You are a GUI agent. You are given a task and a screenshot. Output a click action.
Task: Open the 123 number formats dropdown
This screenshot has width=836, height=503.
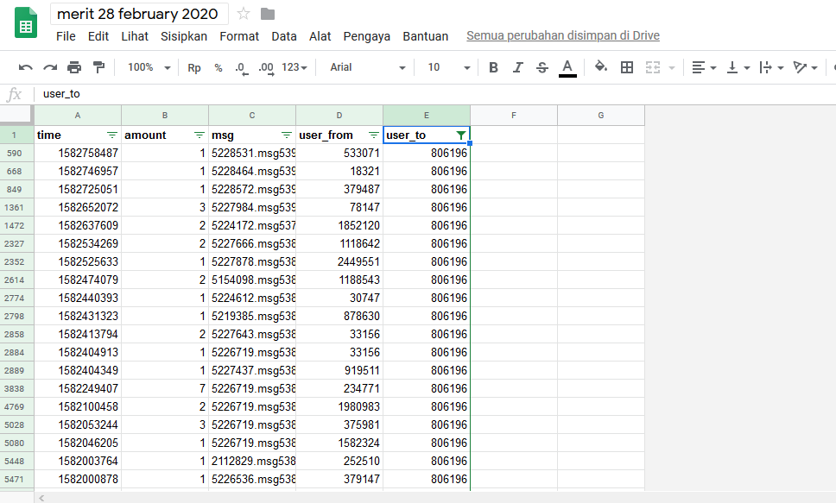pyautogui.click(x=294, y=67)
